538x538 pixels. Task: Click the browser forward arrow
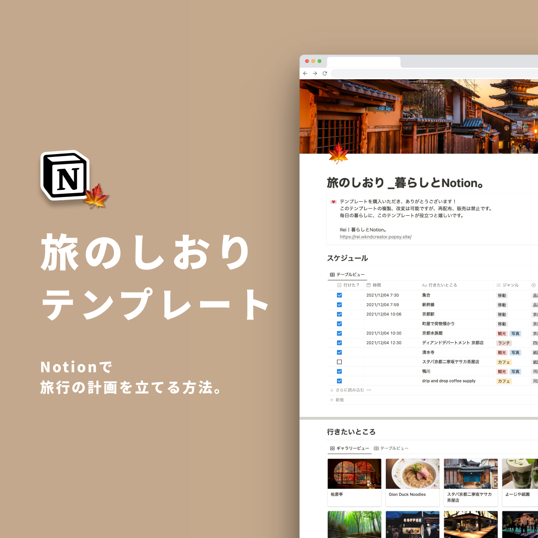(315, 74)
